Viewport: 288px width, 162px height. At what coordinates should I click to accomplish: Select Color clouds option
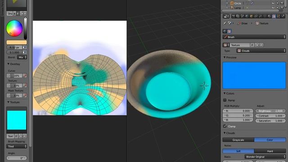[270, 140]
